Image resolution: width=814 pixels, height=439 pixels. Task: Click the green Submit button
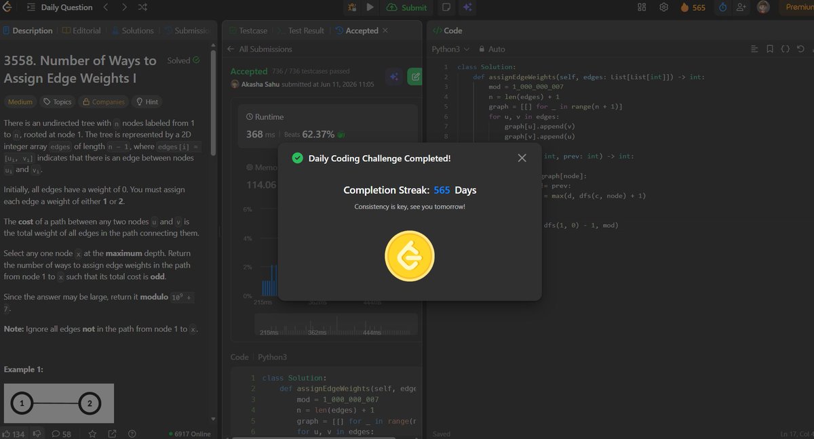coord(408,7)
